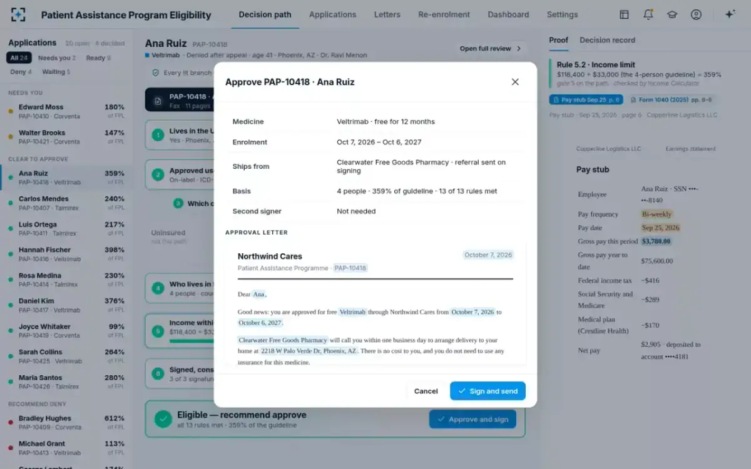Click Open full review button
The width and height of the screenshot is (751, 469).
[x=490, y=49]
